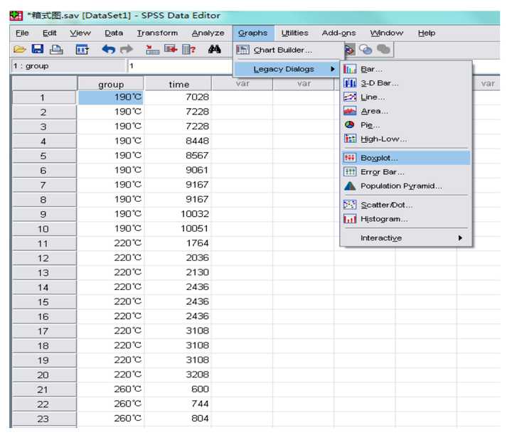
Task: Open the Utilities menu
Action: coord(295,33)
